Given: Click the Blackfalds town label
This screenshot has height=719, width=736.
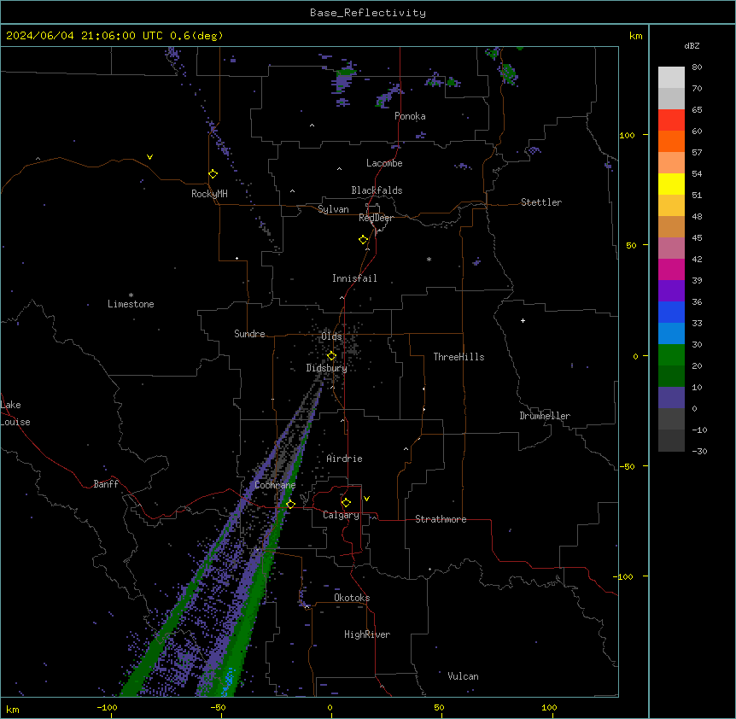Looking at the screenshot, I should click(377, 190).
